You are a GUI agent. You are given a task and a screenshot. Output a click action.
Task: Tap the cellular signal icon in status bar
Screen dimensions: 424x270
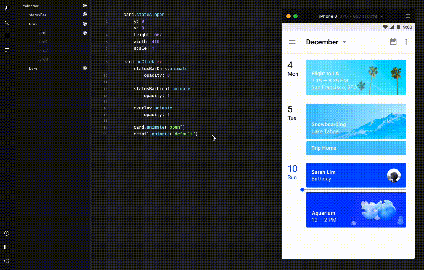pos(392,27)
